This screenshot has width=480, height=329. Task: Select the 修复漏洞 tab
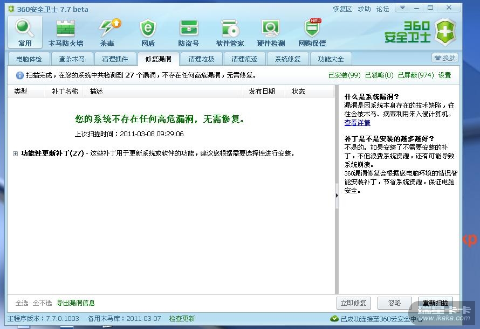[158, 59]
